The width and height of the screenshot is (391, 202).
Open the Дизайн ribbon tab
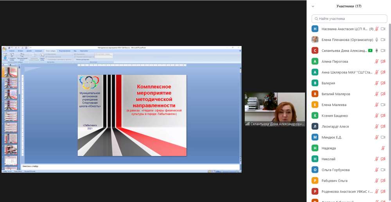point(29,51)
